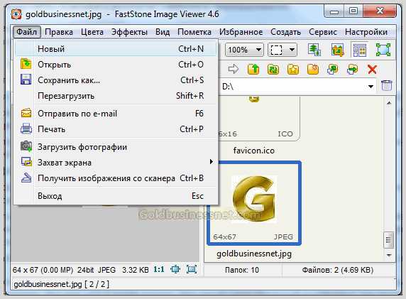Choose Печать menu entry
Screen dimensions: 406x299
(116, 129)
